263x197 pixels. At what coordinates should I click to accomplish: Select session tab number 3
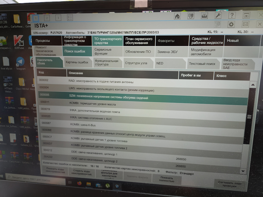coord(58,18)
